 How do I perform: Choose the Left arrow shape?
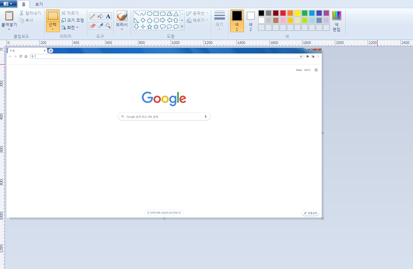(x=169, y=20)
